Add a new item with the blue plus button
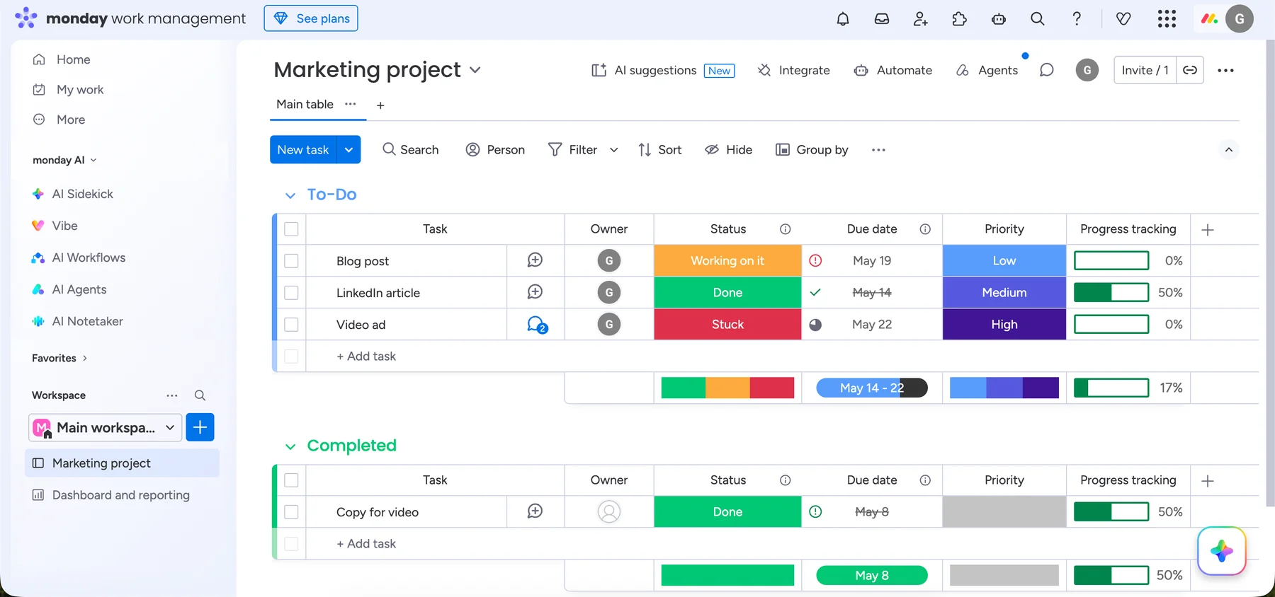The width and height of the screenshot is (1275, 597). tap(200, 427)
